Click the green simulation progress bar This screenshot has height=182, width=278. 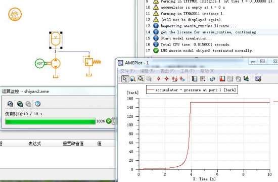tap(51, 121)
